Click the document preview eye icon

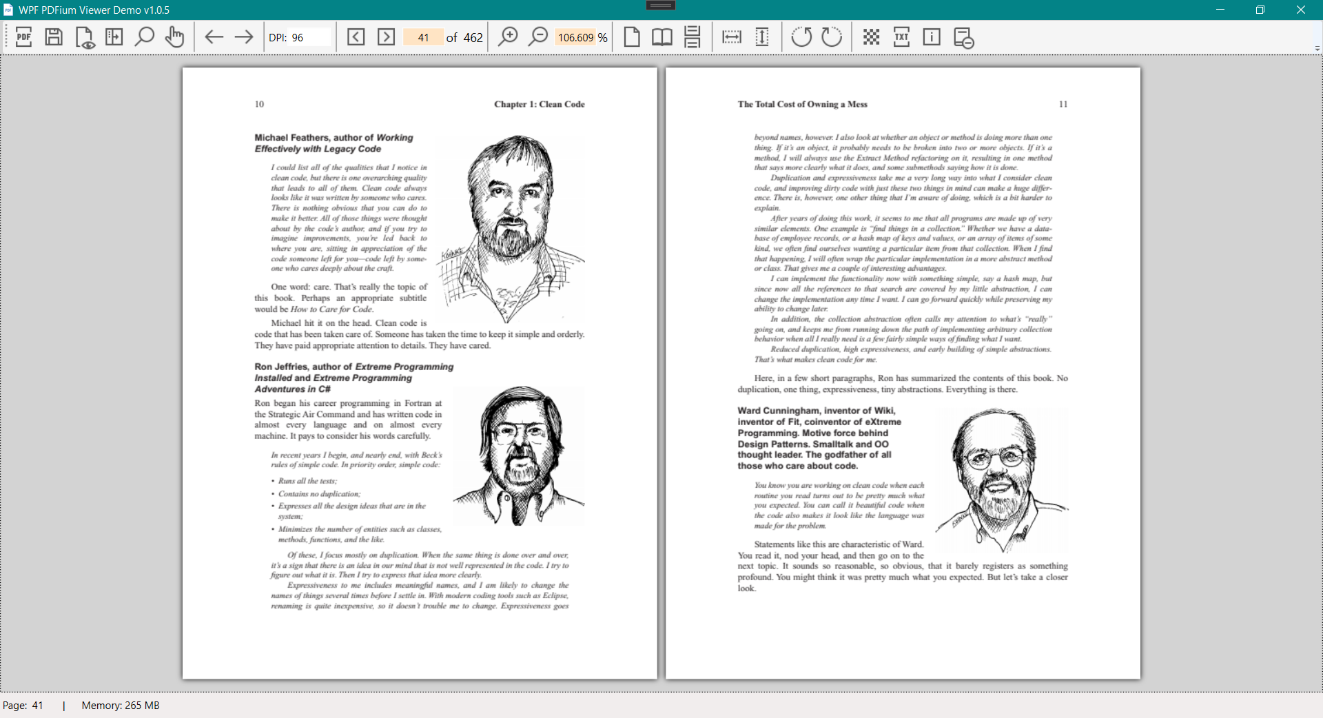coord(84,37)
